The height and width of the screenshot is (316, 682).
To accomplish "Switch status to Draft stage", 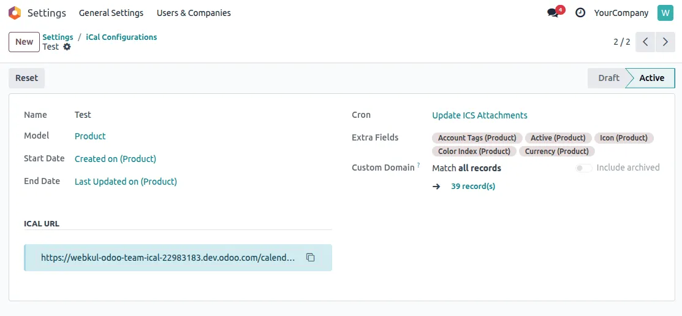I will pyautogui.click(x=608, y=78).
